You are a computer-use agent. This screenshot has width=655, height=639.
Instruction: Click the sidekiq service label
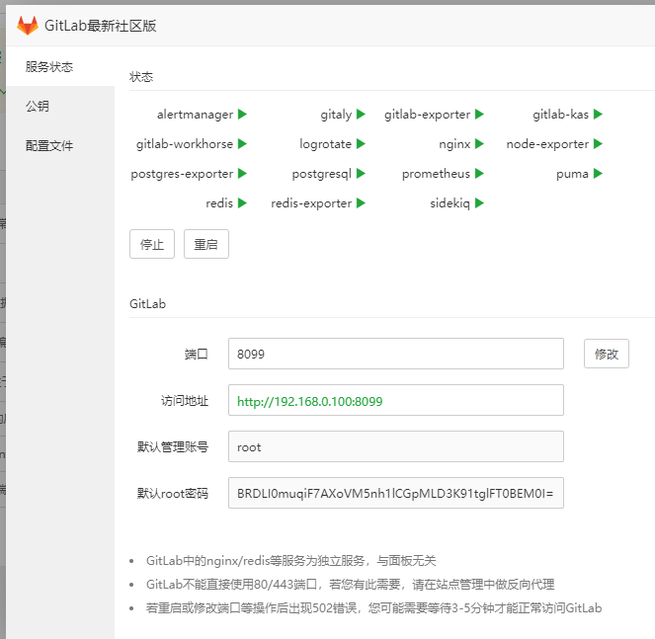pos(450,203)
